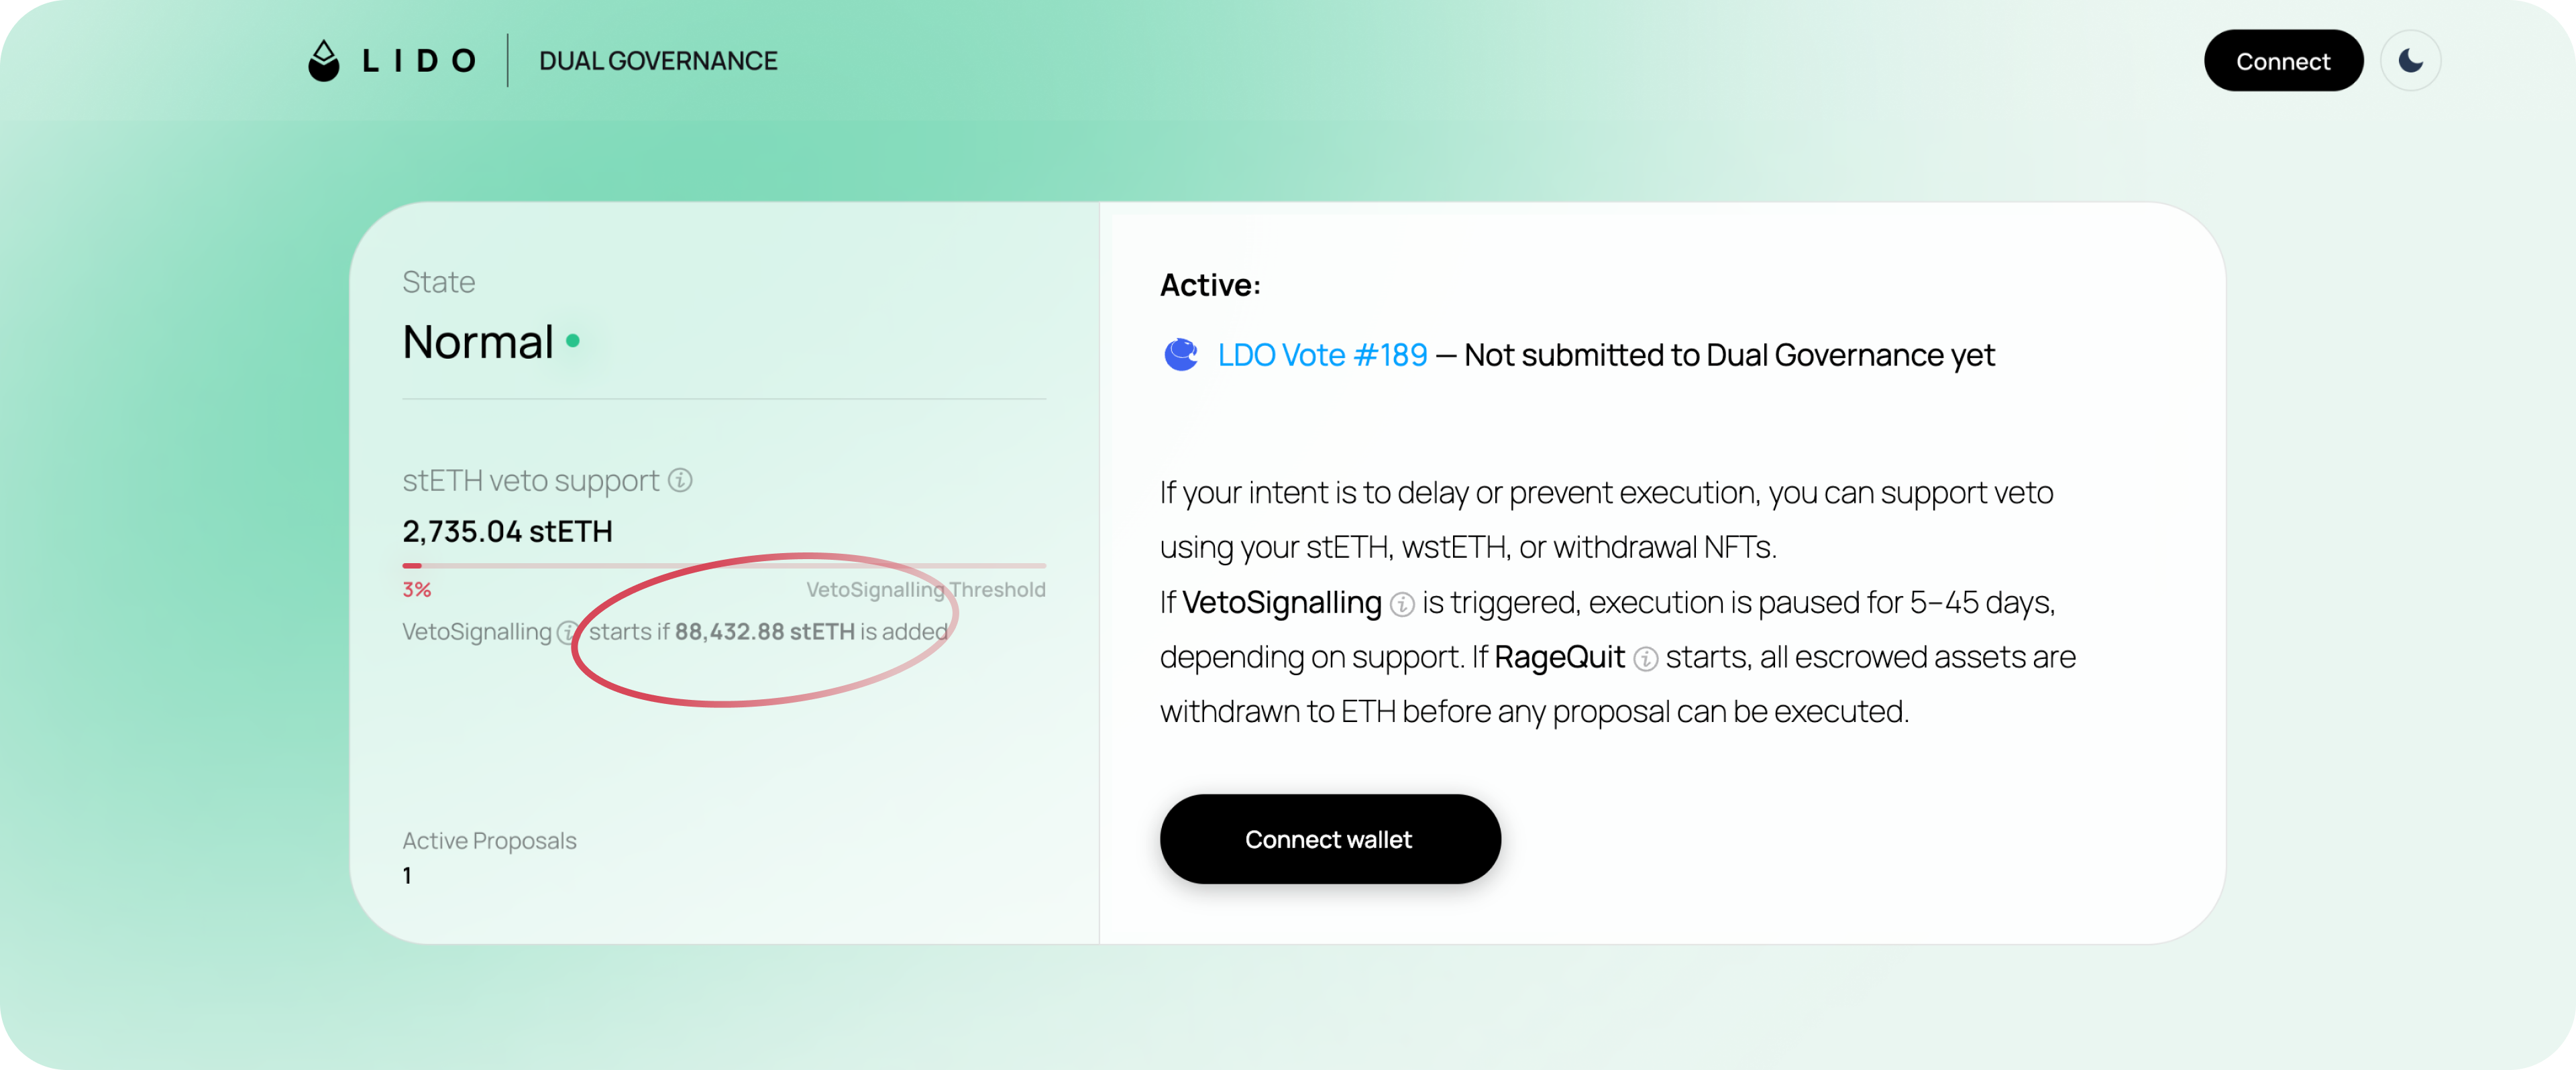This screenshot has height=1070, width=2576.
Task: Click the 3% progress percentage label
Action: click(x=417, y=589)
